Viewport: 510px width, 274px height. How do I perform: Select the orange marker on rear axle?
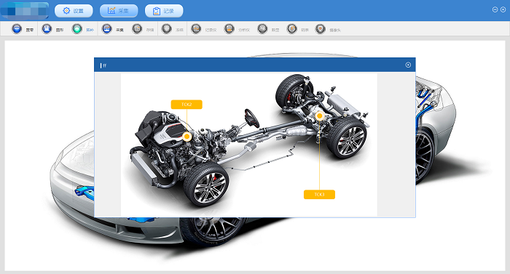(320, 116)
